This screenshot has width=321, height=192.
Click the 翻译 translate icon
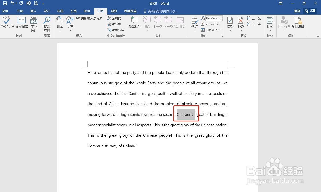click(x=60, y=20)
